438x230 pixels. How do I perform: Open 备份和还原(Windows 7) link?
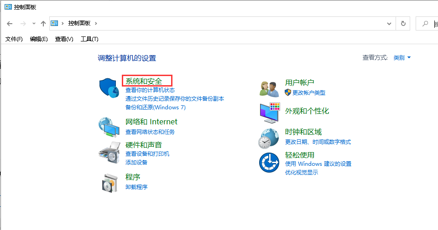[x=155, y=107]
